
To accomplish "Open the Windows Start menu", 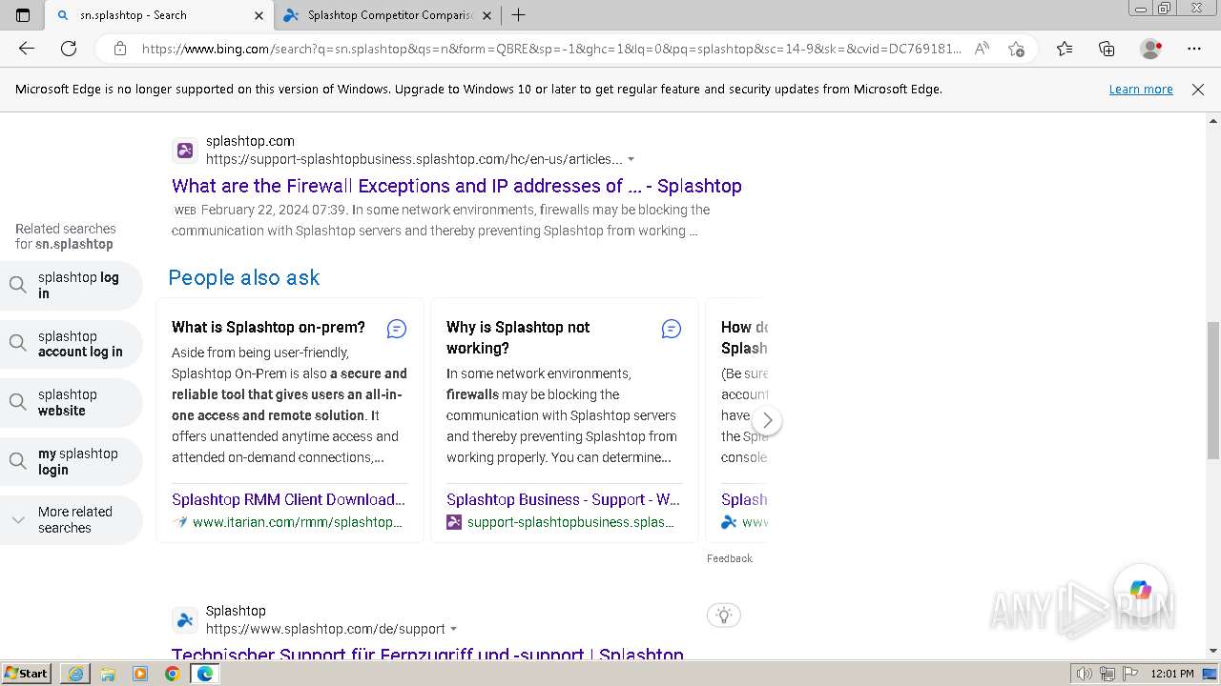I will tap(26, 674).
